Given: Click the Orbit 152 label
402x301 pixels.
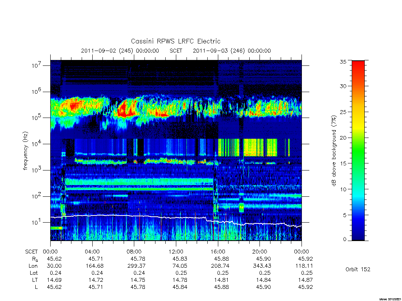Looking at the screenshot, I should (358, 269).
